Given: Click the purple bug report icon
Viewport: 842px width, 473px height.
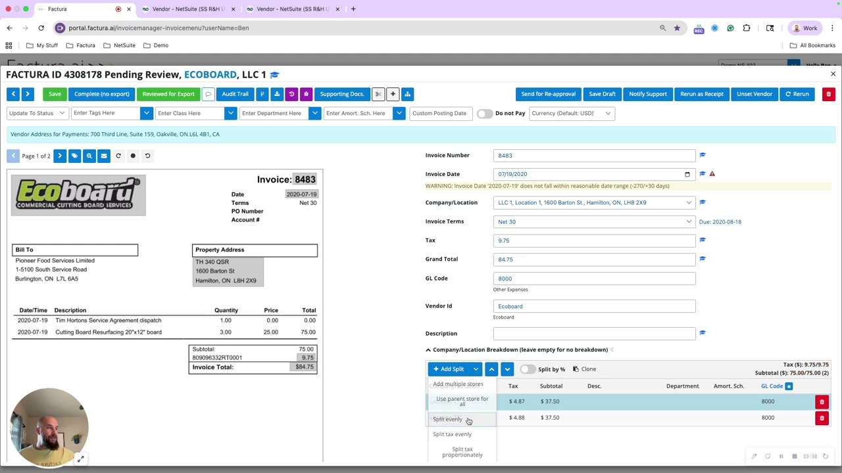Looking at the screenshot, I should point(306,94).
